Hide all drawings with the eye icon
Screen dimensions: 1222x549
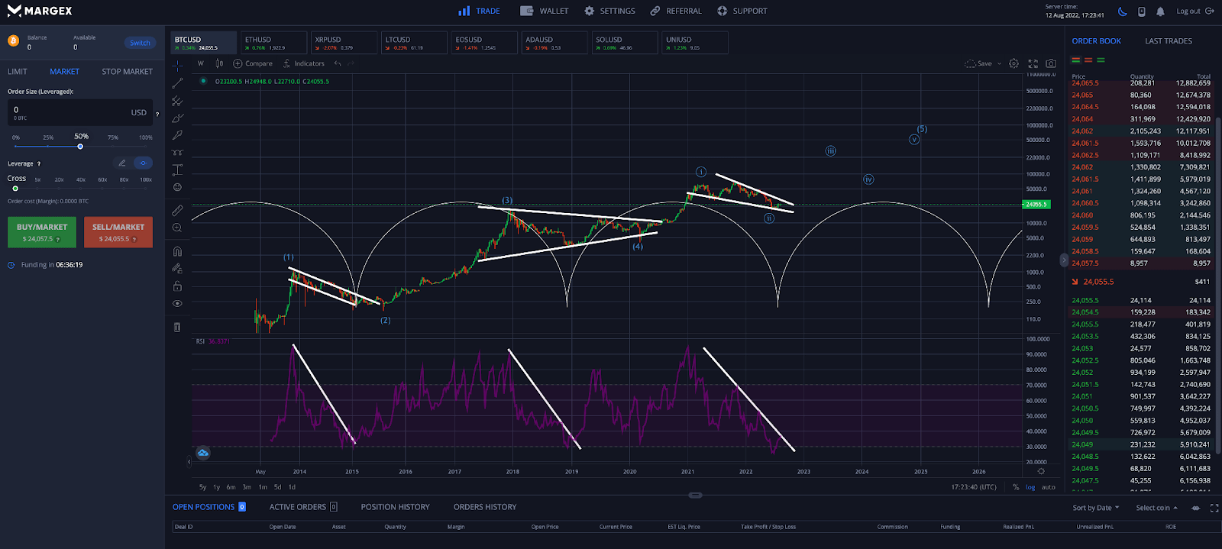177,304
